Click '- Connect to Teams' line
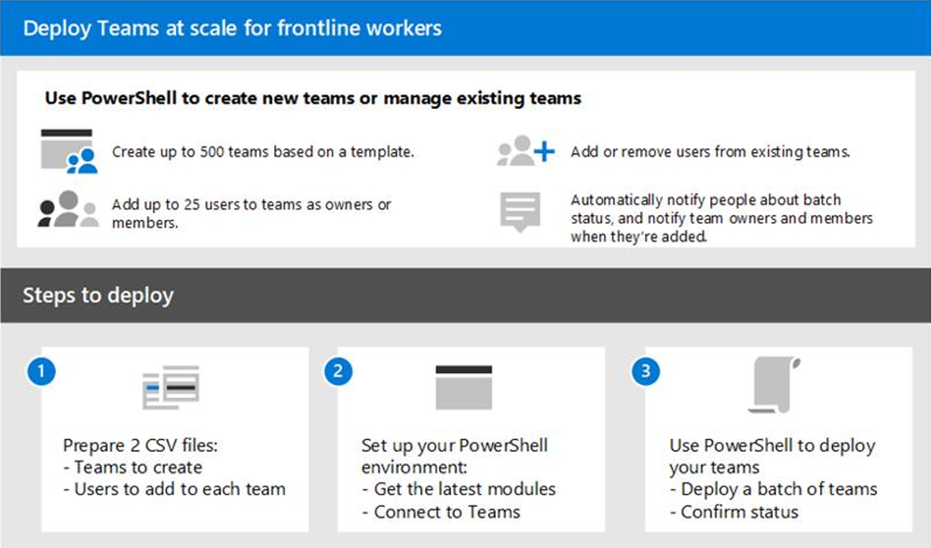The image size is (931, 548). pyautogui.click(x=441, y=512)
